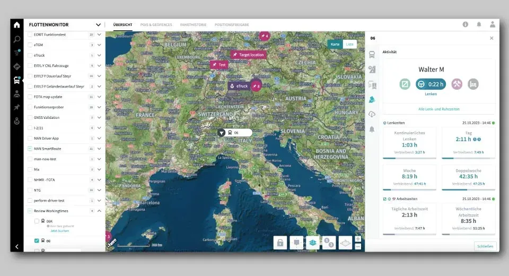Check the NTG group checkbox
The height and width of the screenshot is (276, 509).
point(30,190)
